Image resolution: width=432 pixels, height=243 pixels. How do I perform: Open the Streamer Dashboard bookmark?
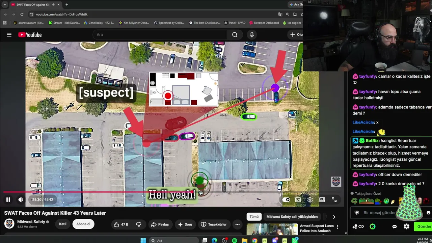click(264, 23)
